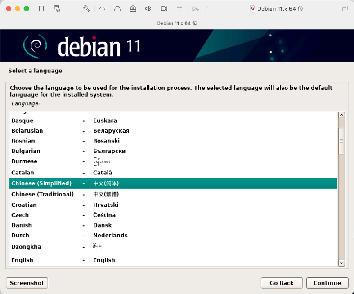This screenshot has height=294, width=354.
Task: Click the Debian swirl logo
Action: click(35, 46)
